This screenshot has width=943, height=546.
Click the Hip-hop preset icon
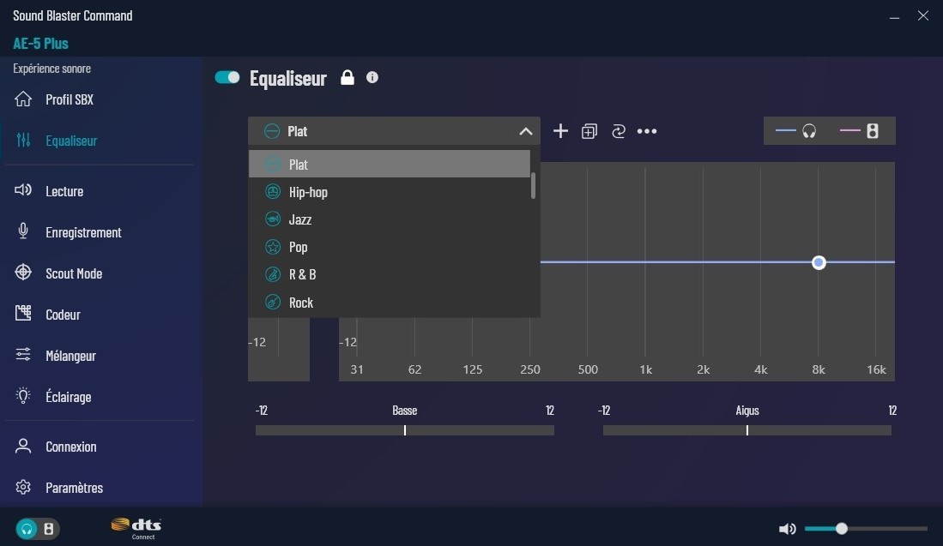pyautogui.click(x=273, y=192)
